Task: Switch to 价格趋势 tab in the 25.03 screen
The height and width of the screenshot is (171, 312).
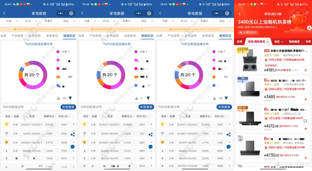Action: [191, 36]
